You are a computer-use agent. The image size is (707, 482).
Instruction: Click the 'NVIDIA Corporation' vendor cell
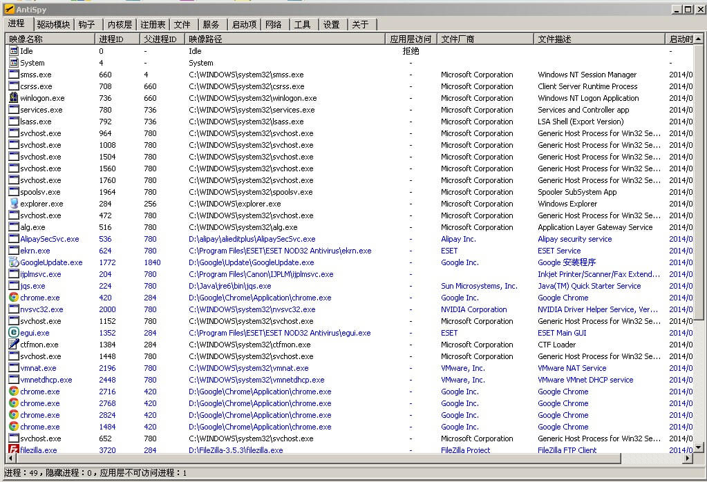474,309
